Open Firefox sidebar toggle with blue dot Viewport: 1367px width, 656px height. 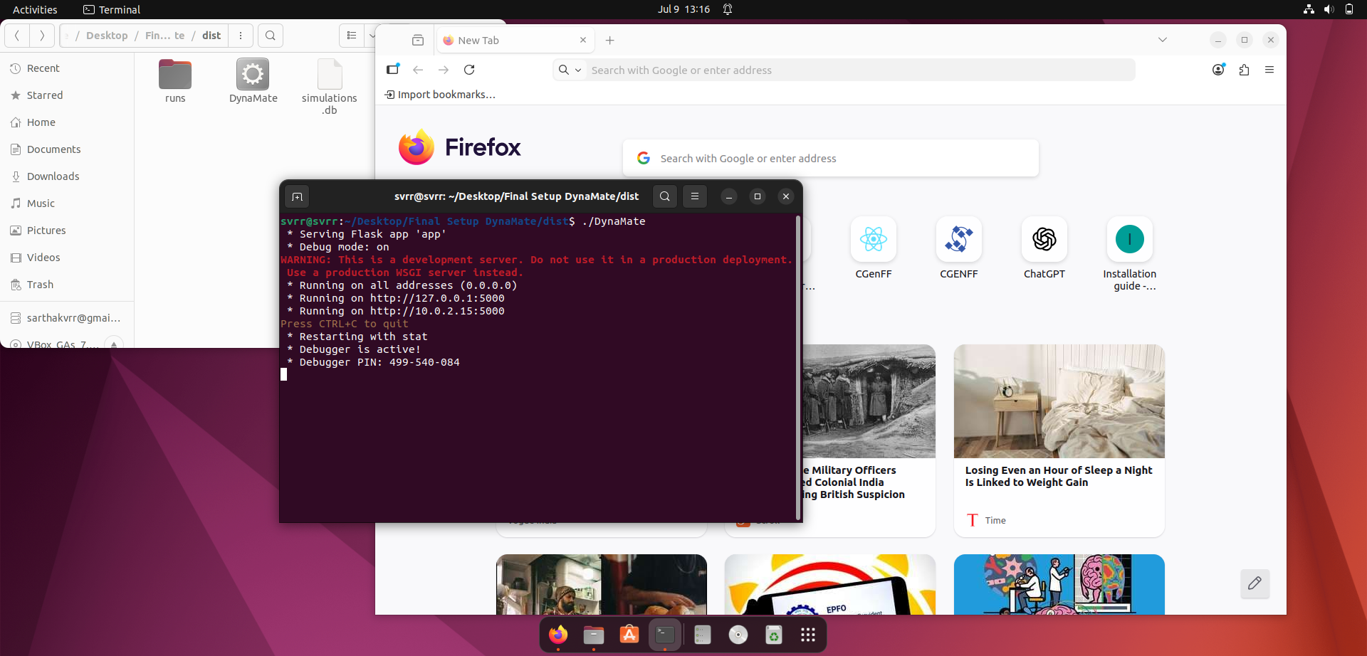(393, 70)
